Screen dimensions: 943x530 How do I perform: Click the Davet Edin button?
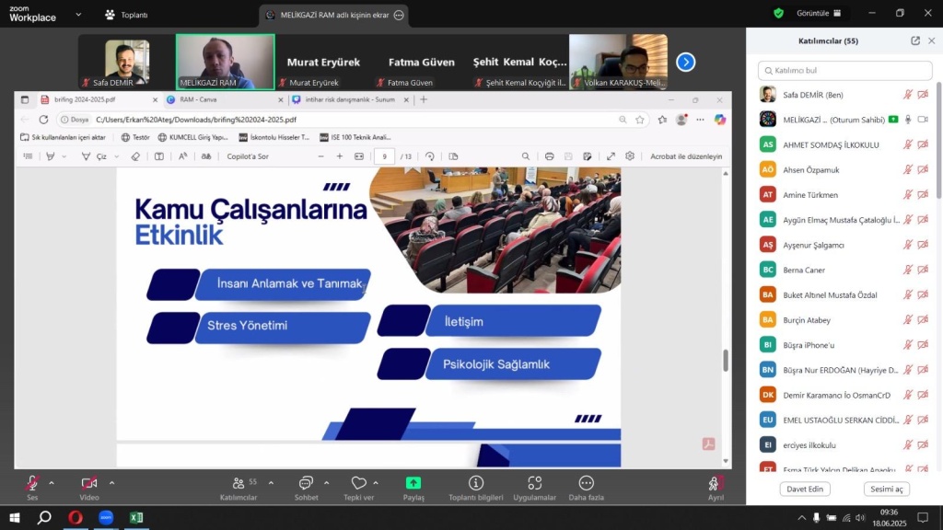click(x=802, y=489)
